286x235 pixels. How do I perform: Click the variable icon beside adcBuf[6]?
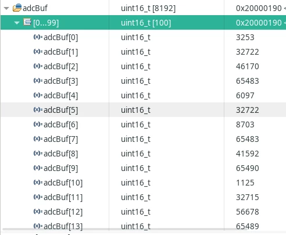[x=38, y=124]
